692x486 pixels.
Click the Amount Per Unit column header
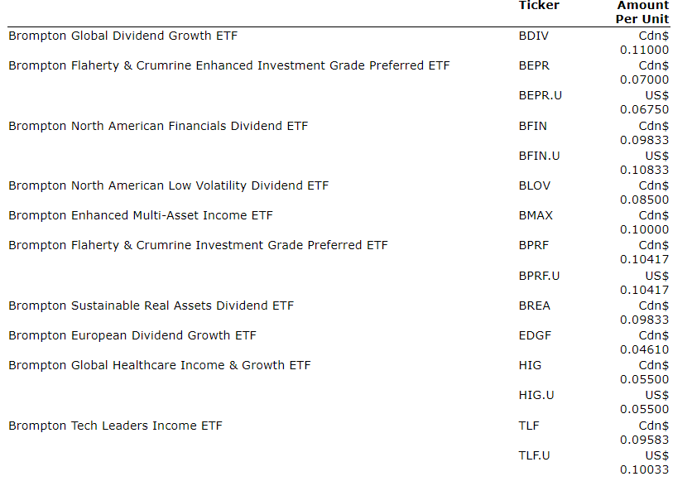642,12
